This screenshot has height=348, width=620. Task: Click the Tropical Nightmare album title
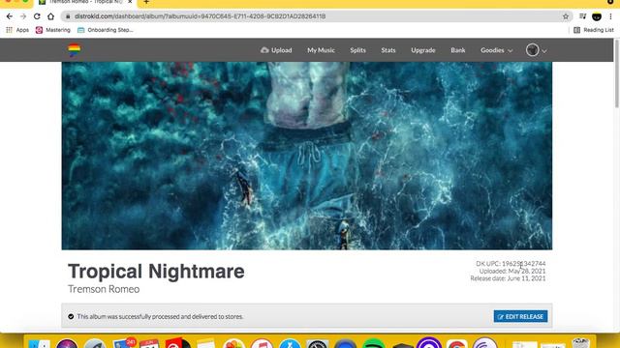pos(156,272)
